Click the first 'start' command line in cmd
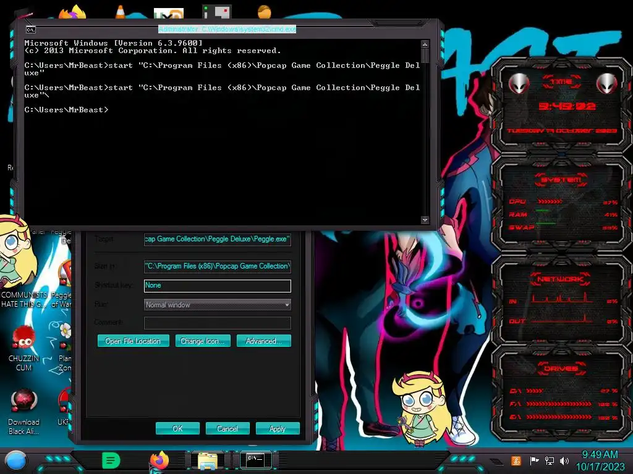633x474 pixels. [222, 69]
